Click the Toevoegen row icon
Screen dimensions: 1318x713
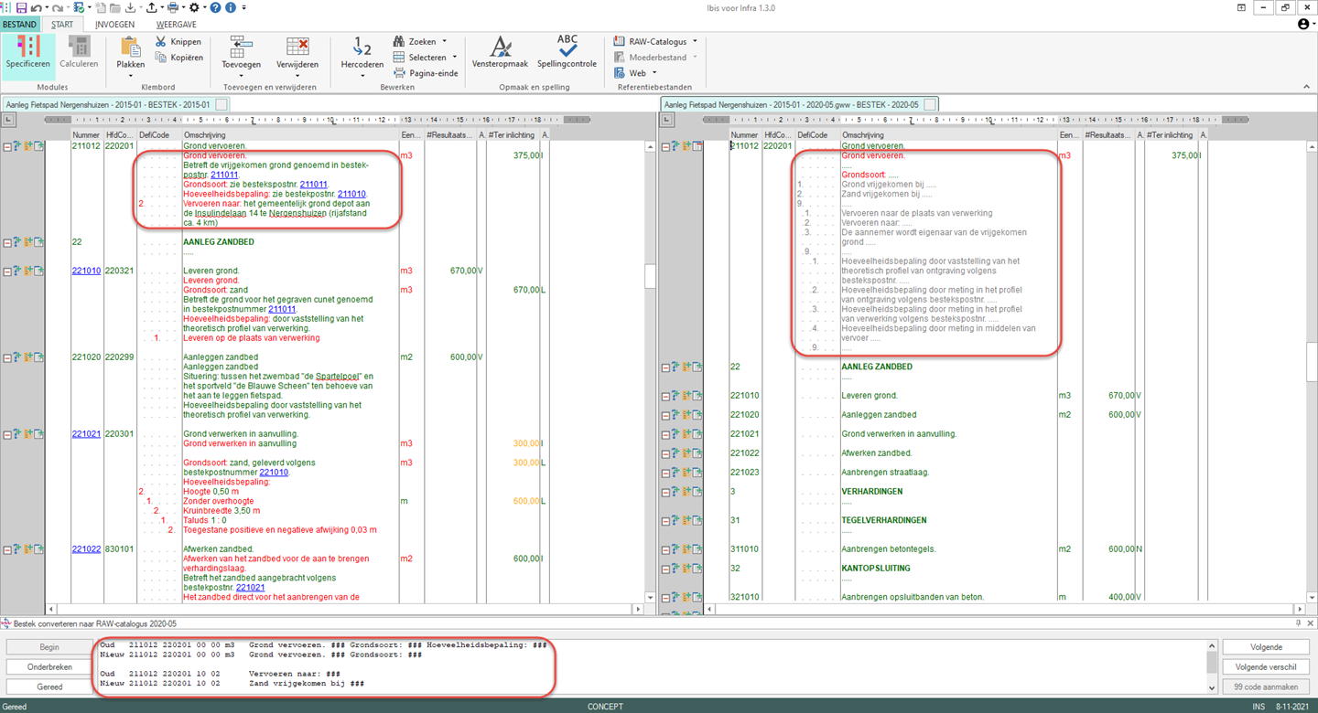pyautogui.click(x=242, y=46)
